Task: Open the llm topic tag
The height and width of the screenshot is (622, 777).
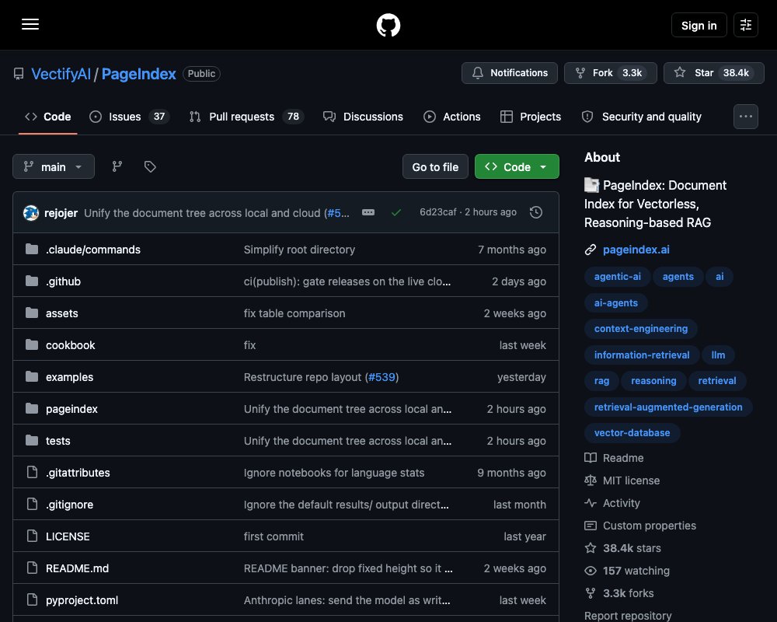Action: [x=718, y=355]
